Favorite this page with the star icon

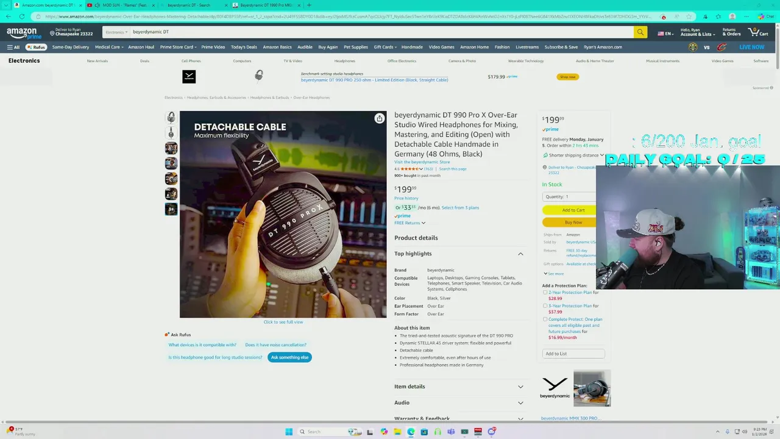tap(690, 16)
